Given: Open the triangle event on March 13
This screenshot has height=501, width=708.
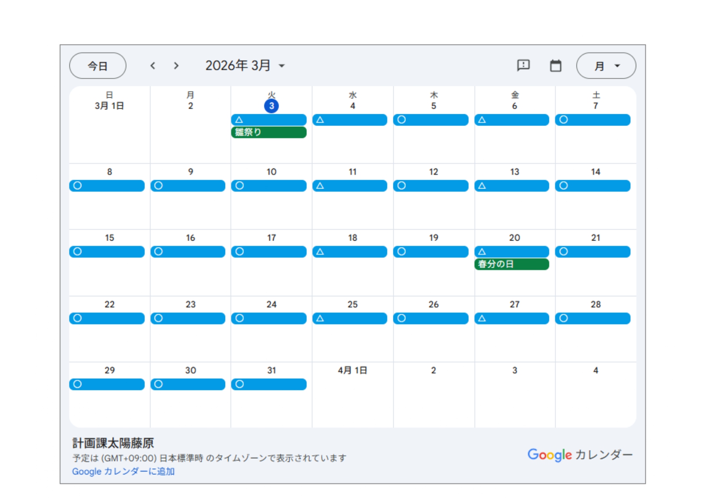Looking at the screenshot, I should pyautogui.click(x=512, y=186).
